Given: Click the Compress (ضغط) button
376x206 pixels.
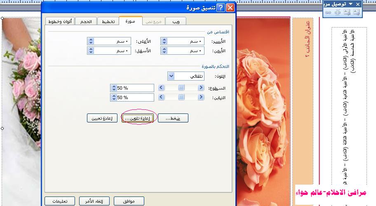Looking at the screenshot, I should (x=173, y=118).
